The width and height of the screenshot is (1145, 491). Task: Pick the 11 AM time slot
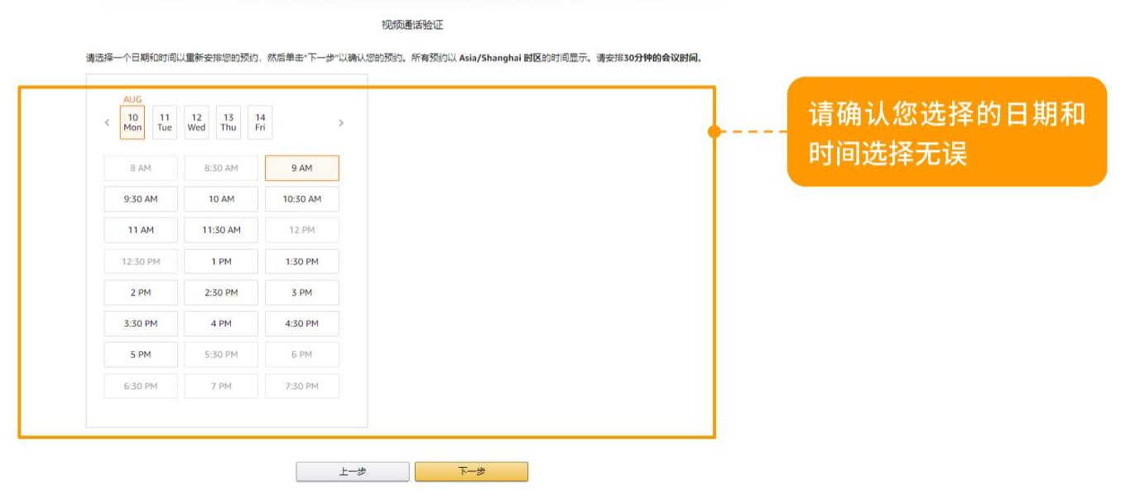139,230
